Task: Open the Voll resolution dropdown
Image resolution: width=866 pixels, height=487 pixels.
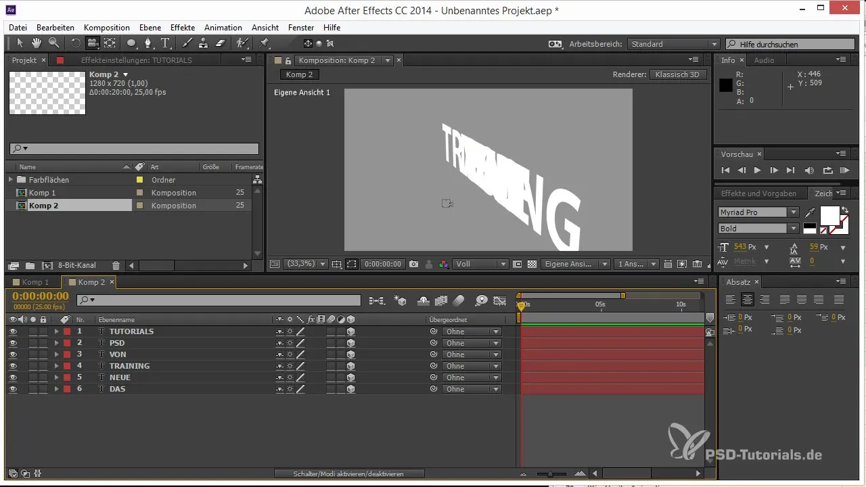Action: point(481,264)
